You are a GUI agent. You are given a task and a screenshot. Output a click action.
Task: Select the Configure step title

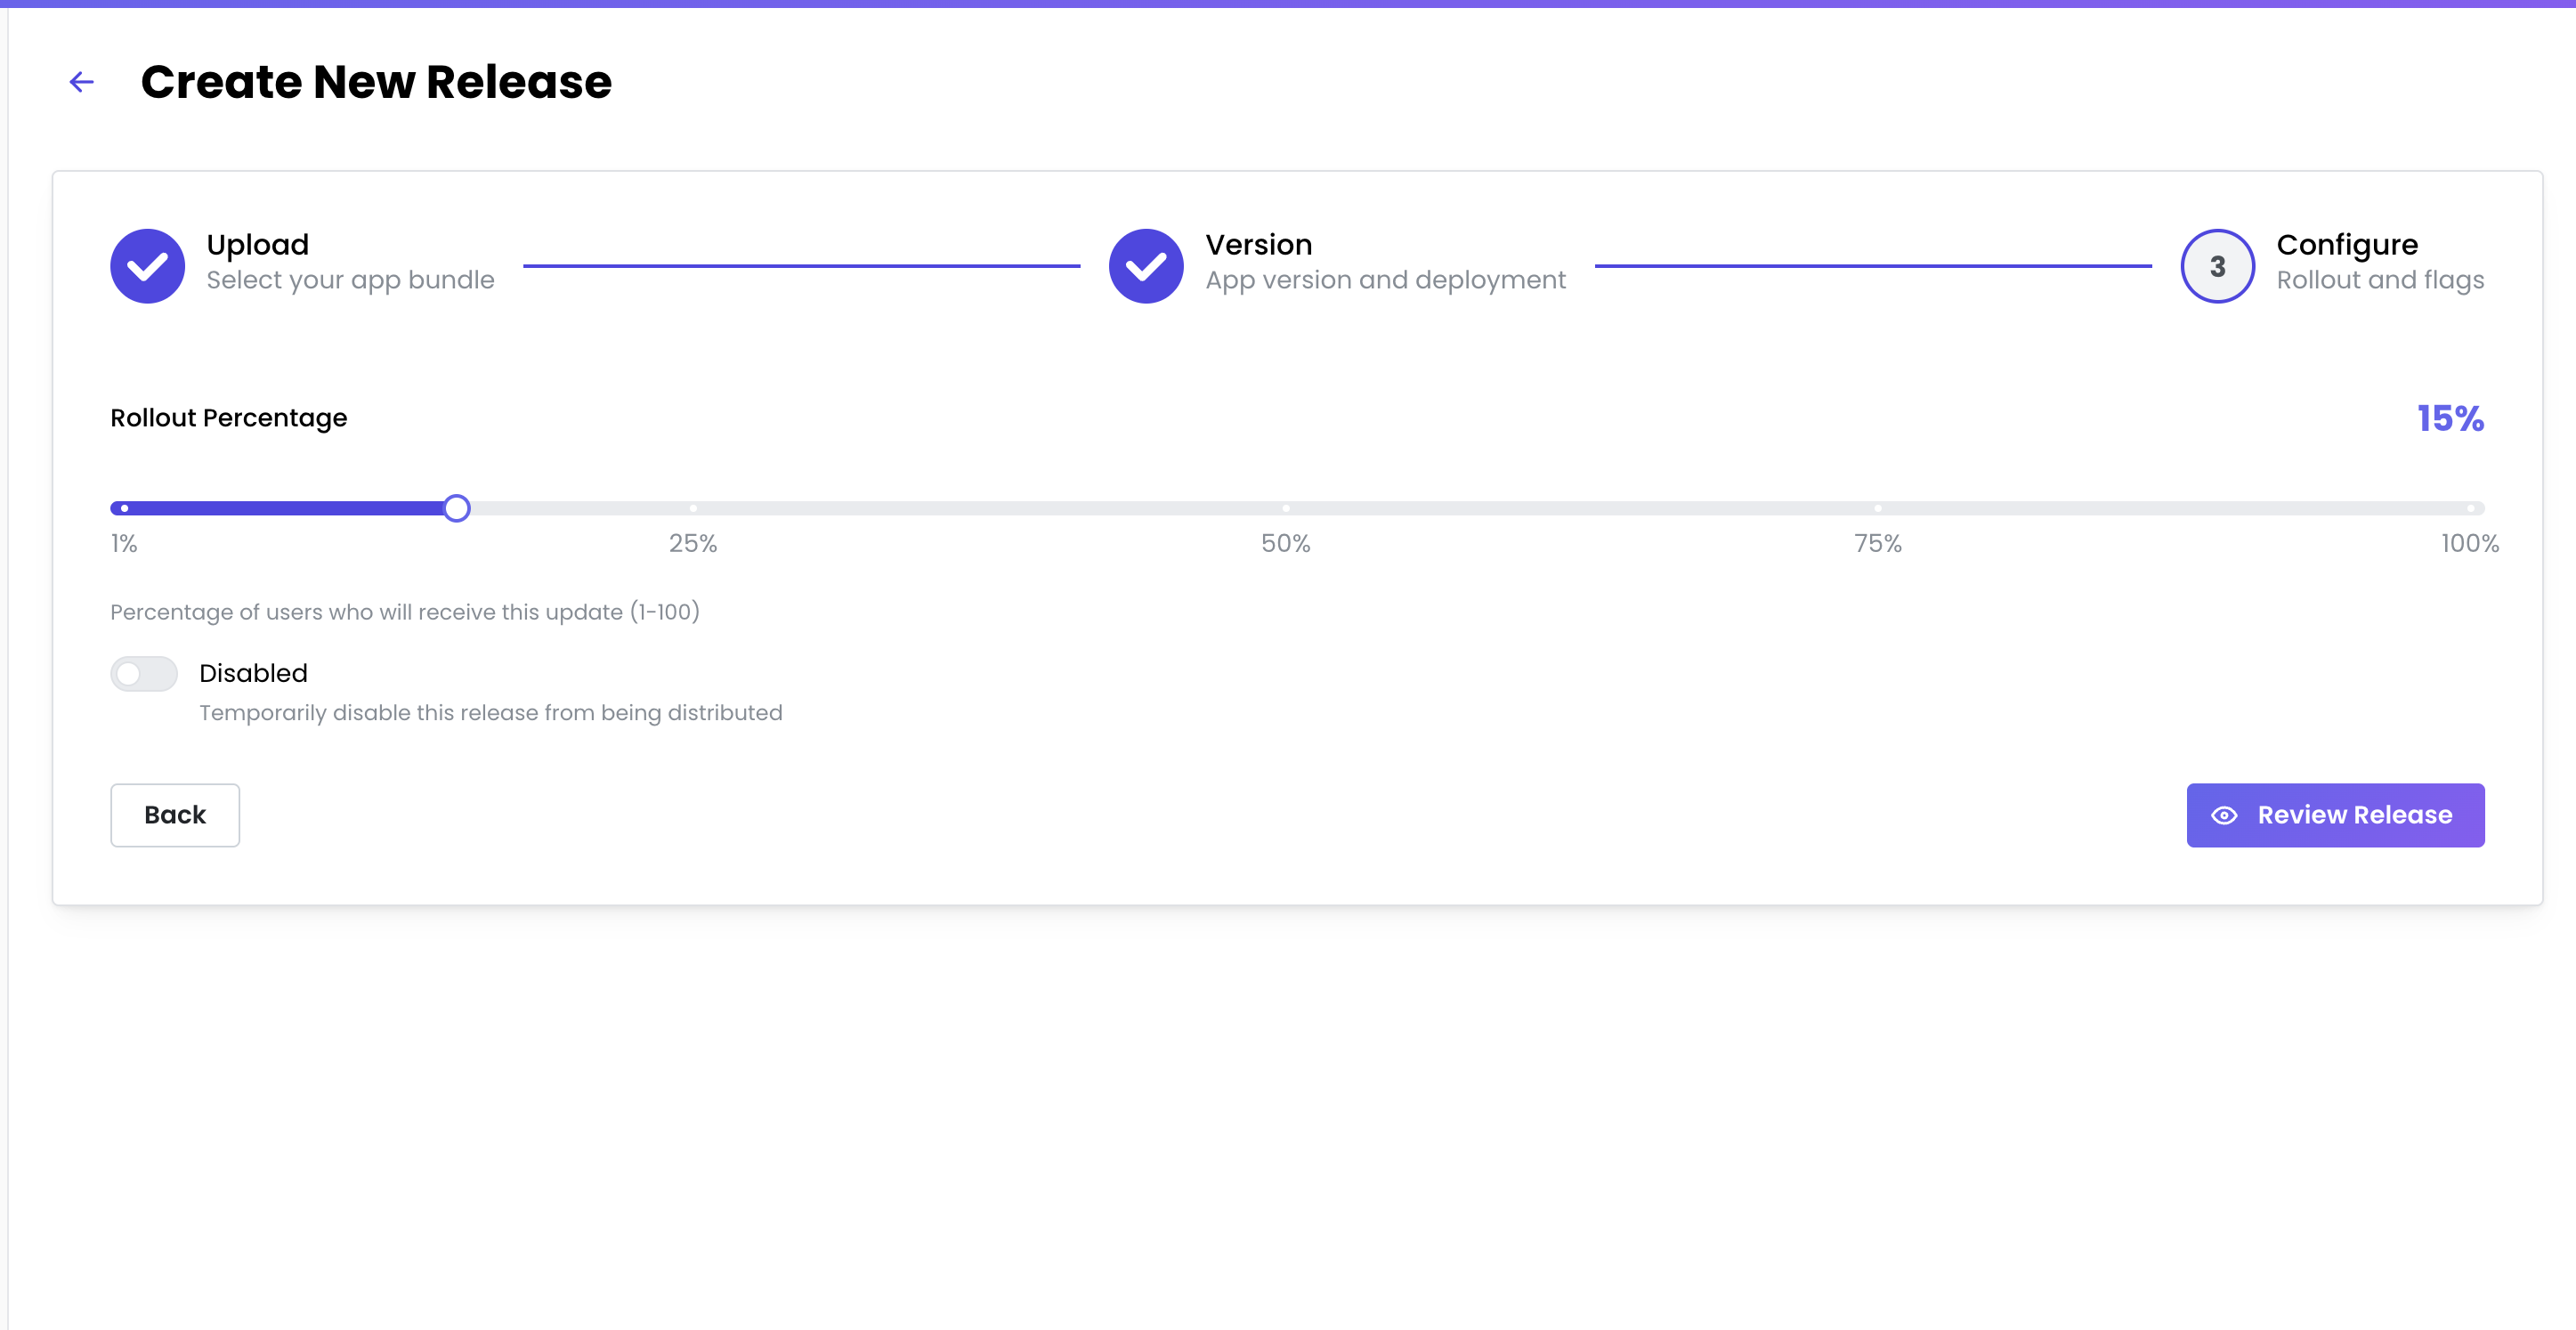click(2346, 245)
